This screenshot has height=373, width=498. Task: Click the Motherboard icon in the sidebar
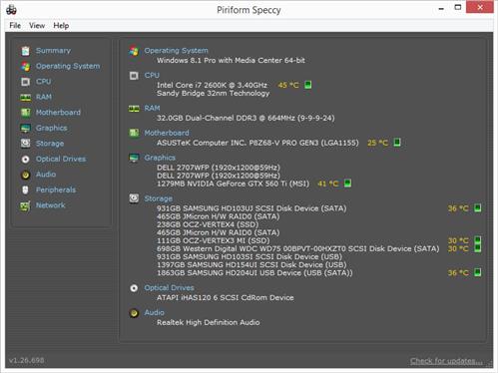(25, 113)
